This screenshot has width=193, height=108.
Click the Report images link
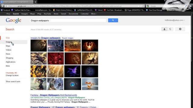[68, 38]
